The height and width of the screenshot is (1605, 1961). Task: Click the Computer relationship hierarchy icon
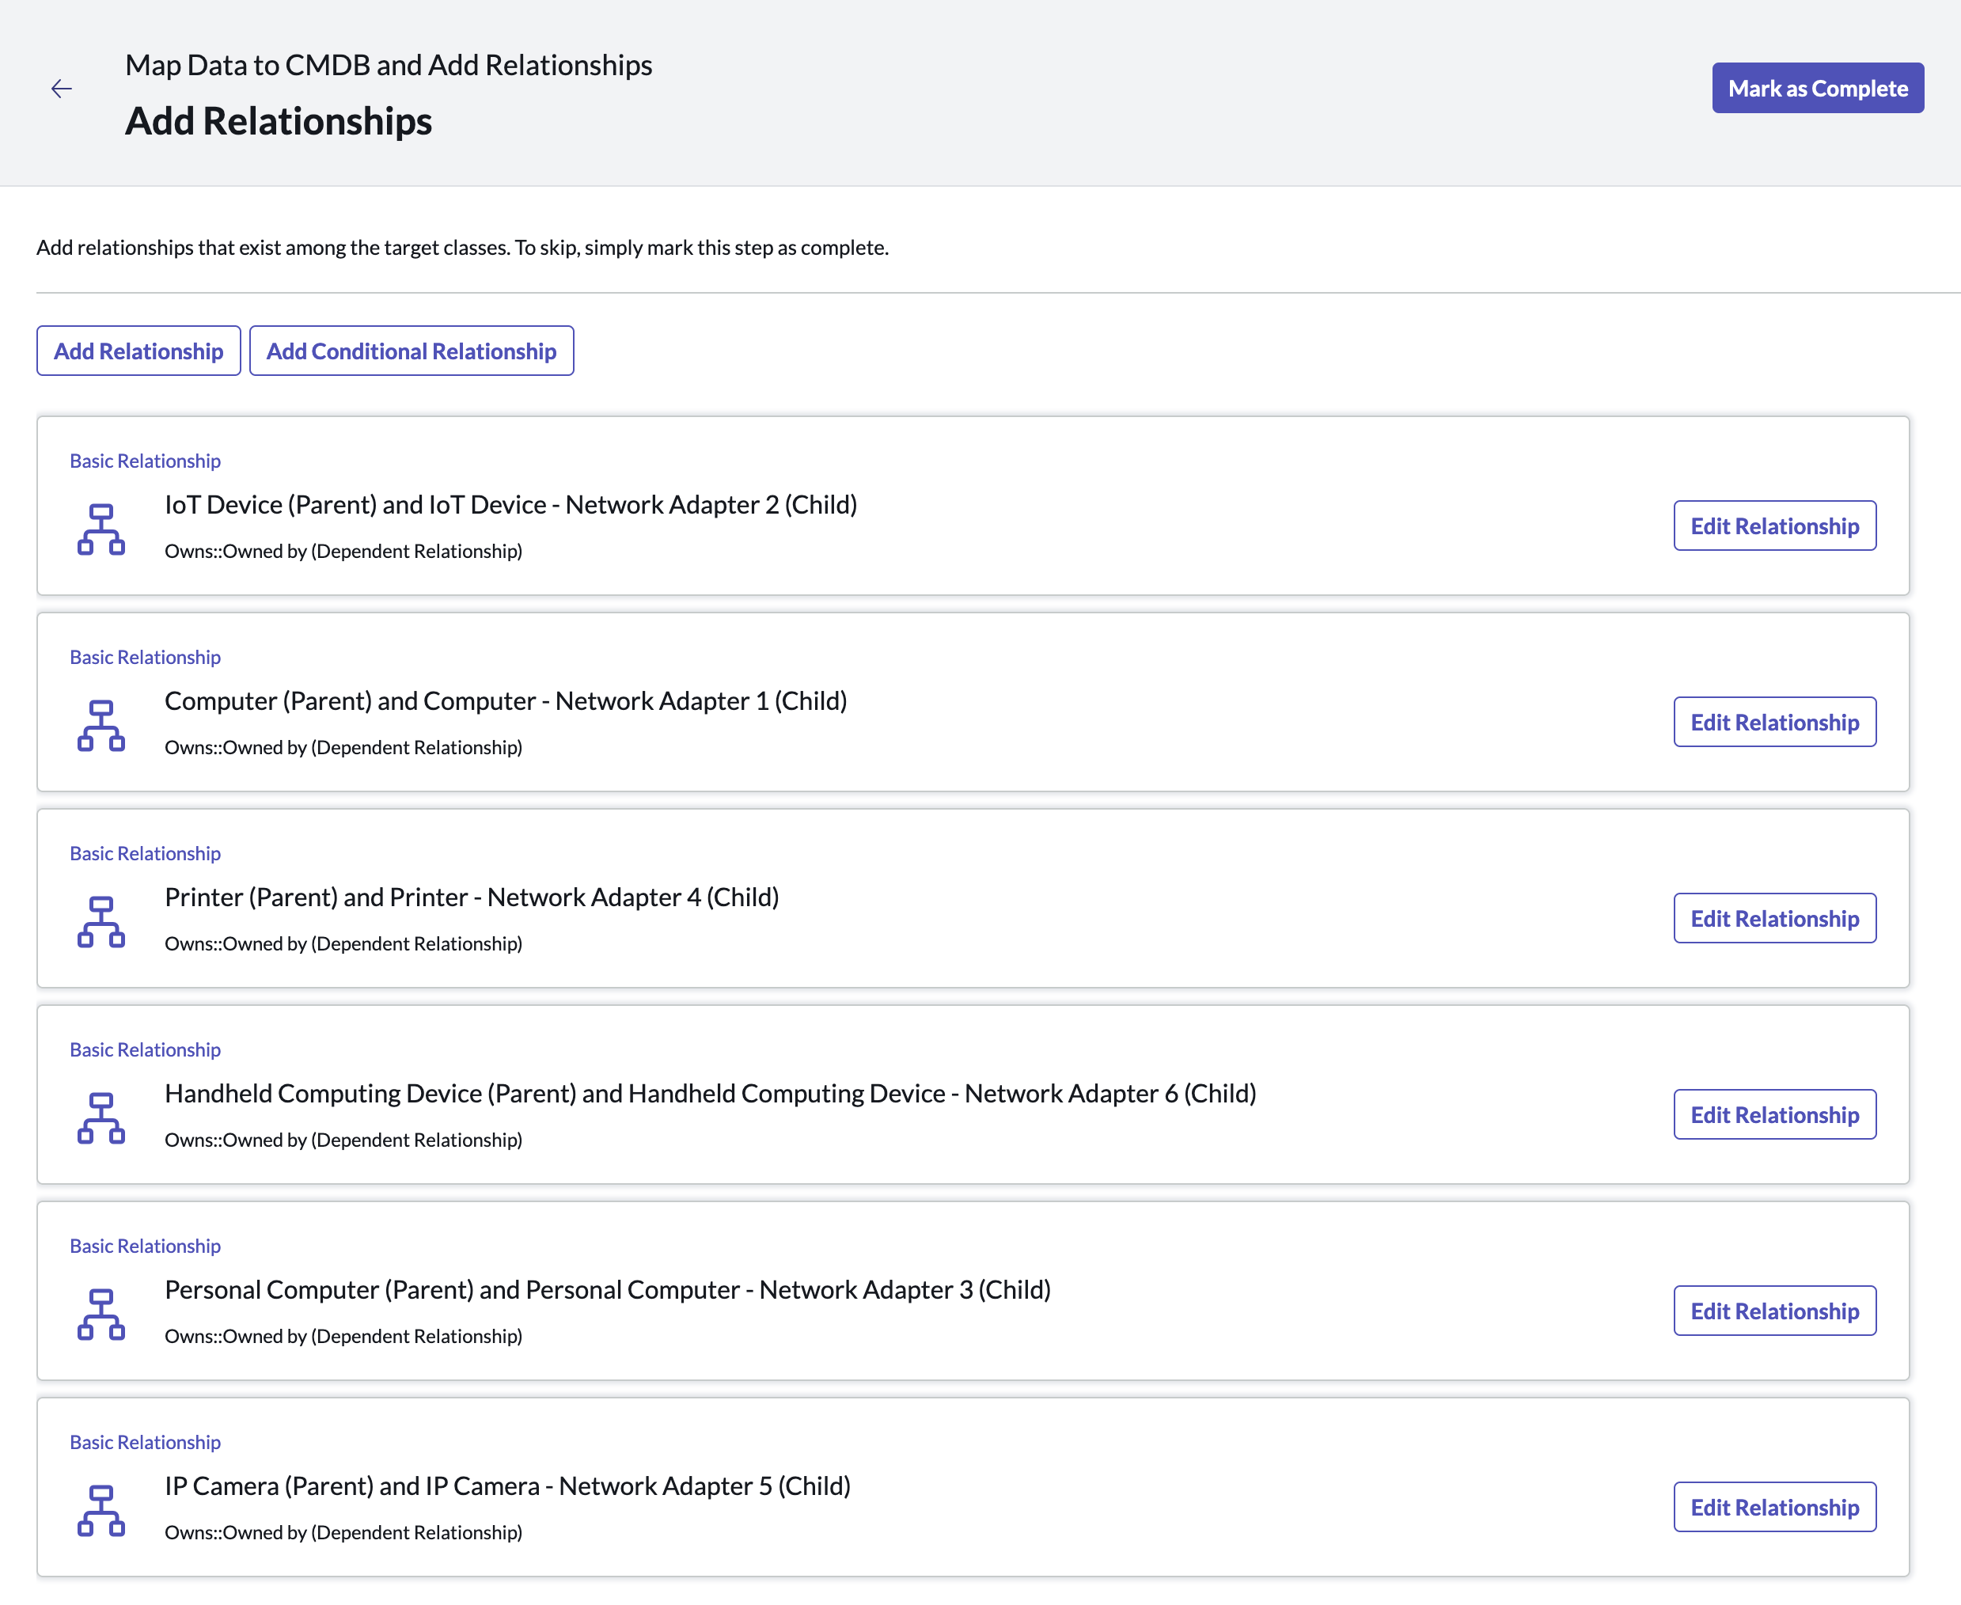pyautogui.click(x=101, y=725)
